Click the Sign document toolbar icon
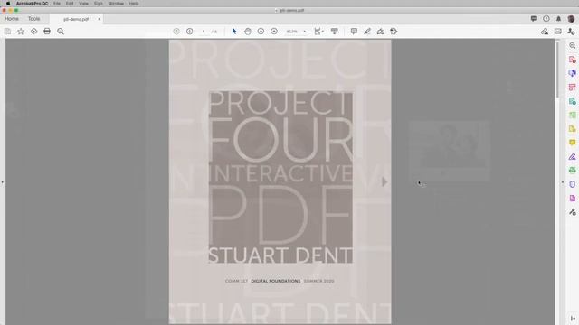Screen dimensions: 579x325 pyautogui.click(x=380, y=32)
